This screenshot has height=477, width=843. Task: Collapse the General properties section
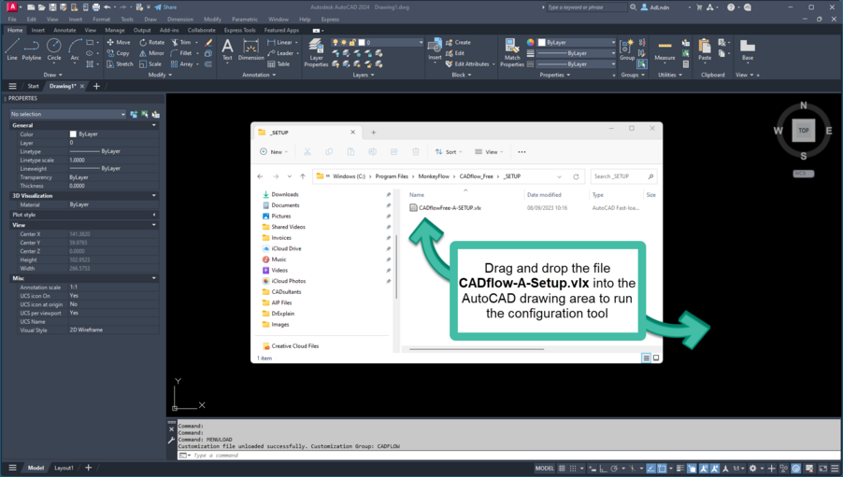[154, 125]
